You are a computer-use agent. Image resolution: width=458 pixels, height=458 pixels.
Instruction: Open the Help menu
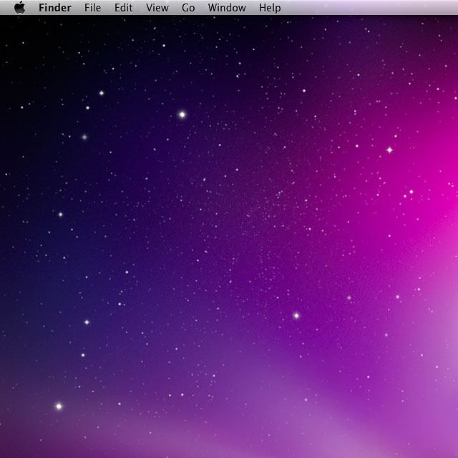pyautogui.click(x=270, y=8)
